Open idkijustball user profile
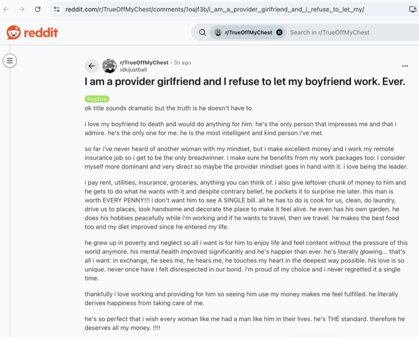The width and height of the screenshot is (419, 337). 133,70
